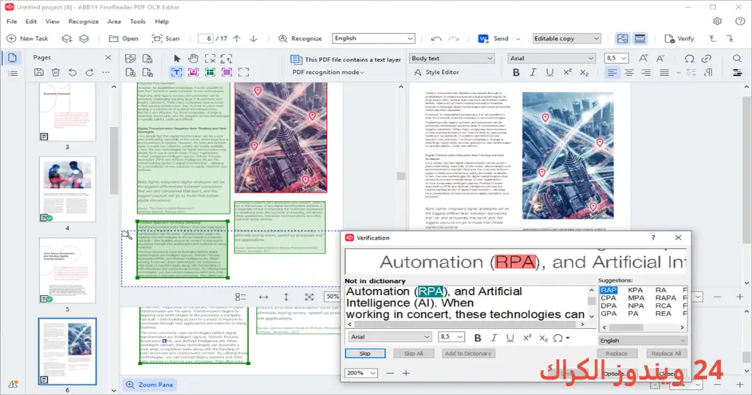Close the Pages panel with X
Viewport: 752px width, 395px height.
(x=108, y=57)
